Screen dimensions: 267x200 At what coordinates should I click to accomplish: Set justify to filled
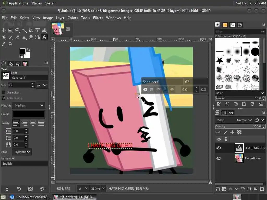41,123
